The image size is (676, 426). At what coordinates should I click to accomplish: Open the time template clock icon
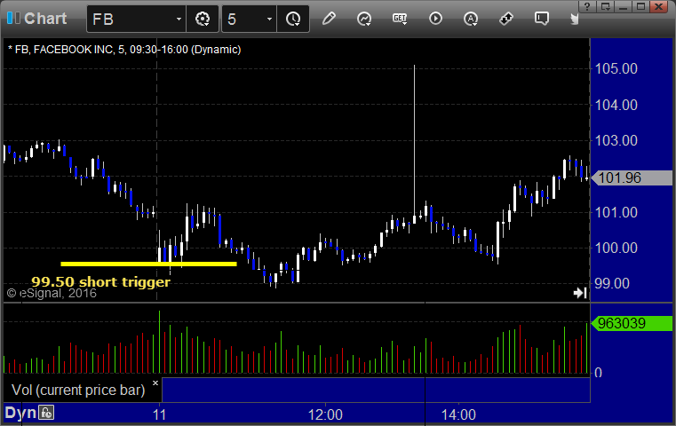(x=294, y=19)
